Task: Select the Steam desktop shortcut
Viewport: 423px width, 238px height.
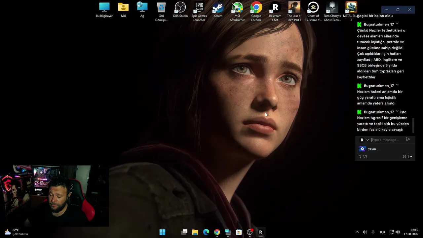Action: click(218, 10)
